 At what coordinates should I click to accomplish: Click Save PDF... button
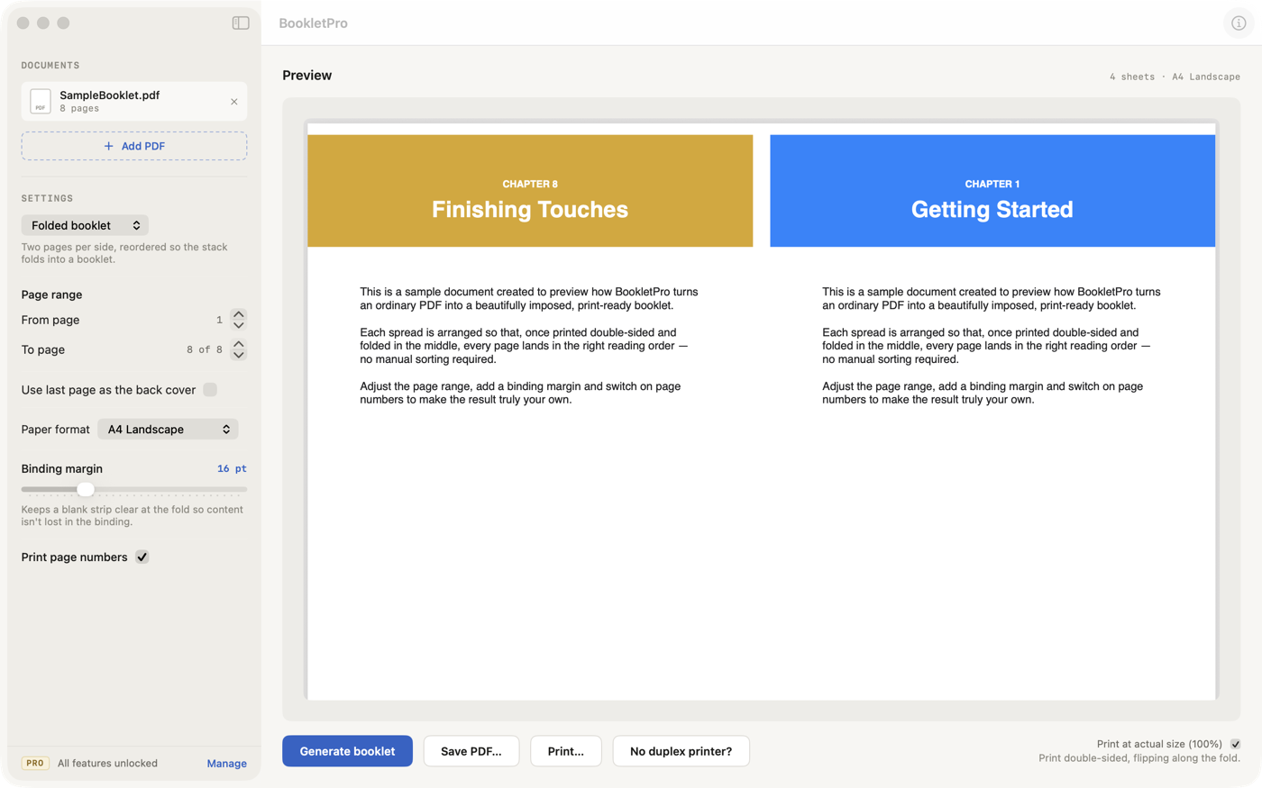tap(471, 751)
